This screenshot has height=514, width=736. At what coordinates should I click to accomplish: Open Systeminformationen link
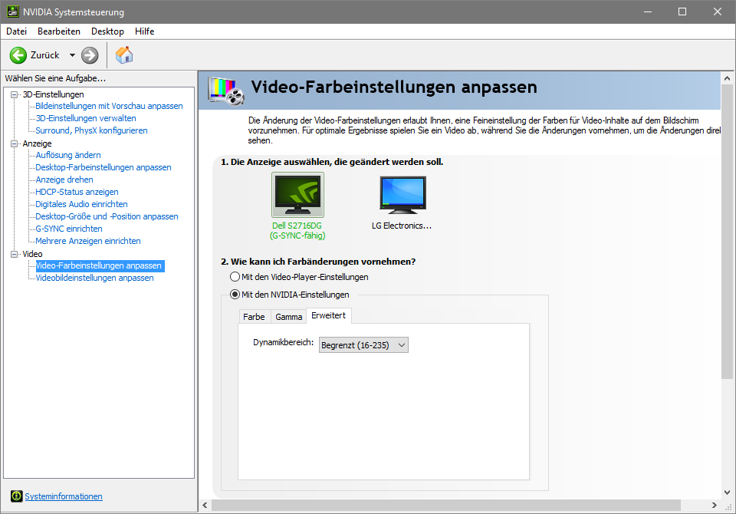tap(64, 496)
